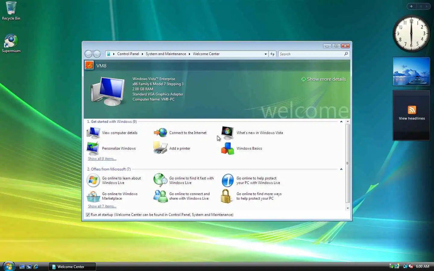Launch Internet Explorer from quick launch
434x271 pixels.
pyautogui.click(x=36, y=266)
